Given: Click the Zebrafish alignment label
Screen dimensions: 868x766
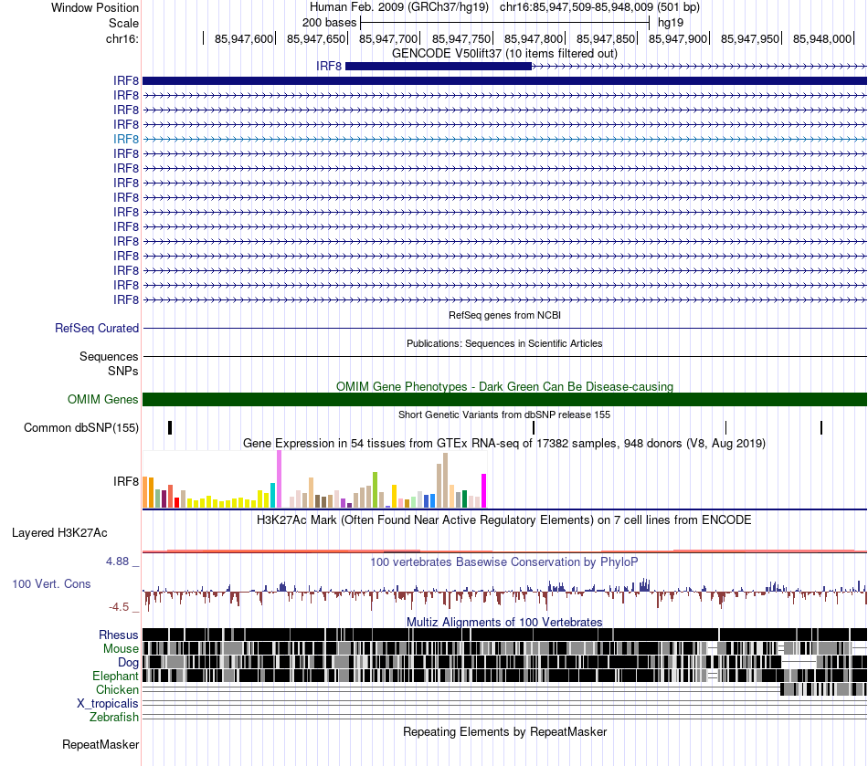Looking at the screenshot, I should click(x=114, y=717).
